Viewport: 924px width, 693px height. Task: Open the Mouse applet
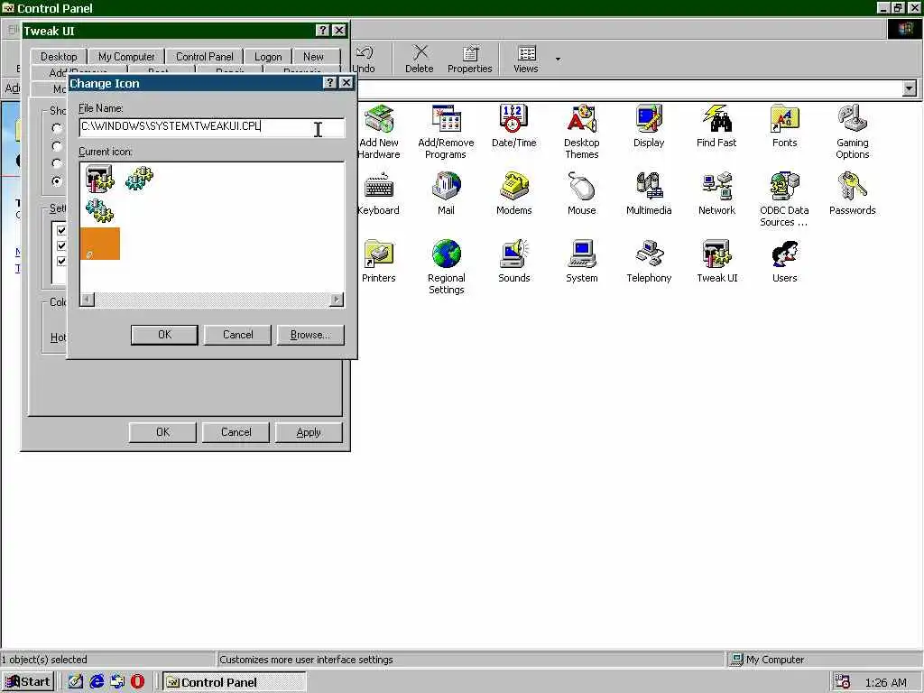click(x=582, y=193)
